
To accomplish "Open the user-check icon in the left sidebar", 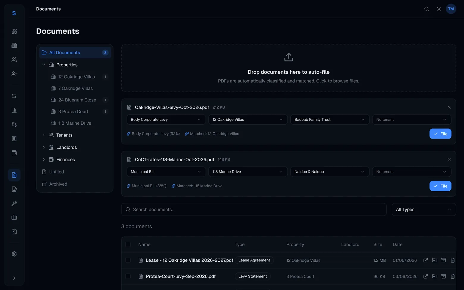I will click(x=14, y=74).
